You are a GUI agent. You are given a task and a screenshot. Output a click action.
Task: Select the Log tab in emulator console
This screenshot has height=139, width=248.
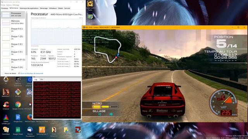pyautogui.click(x=36, y=80)
